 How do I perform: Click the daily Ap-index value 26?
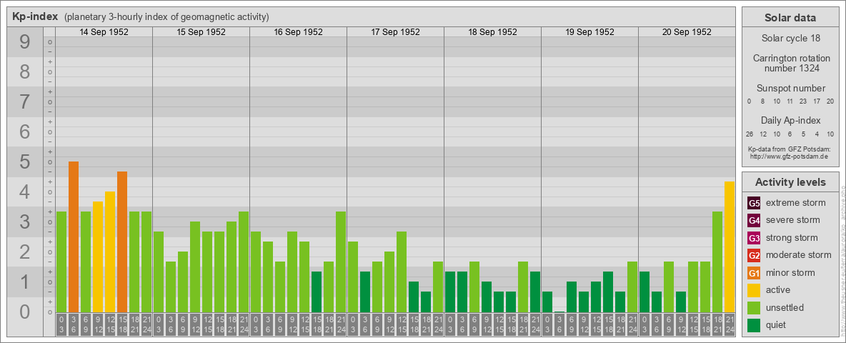point(750,134)
